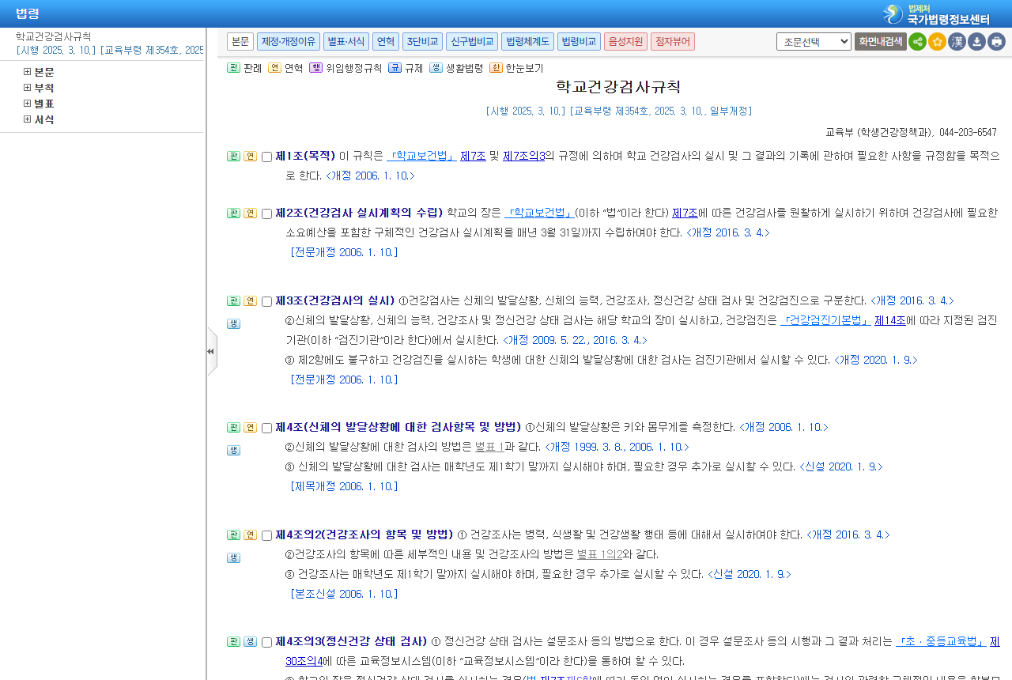
Task: Click the 생 icon beside 제4조의3
Action: pos(250,641)
